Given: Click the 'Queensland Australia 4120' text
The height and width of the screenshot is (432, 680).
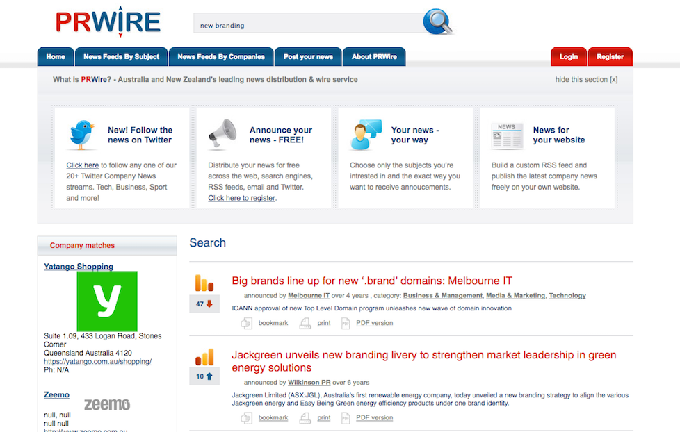Looking at the screenshot, I should (88, 353).
